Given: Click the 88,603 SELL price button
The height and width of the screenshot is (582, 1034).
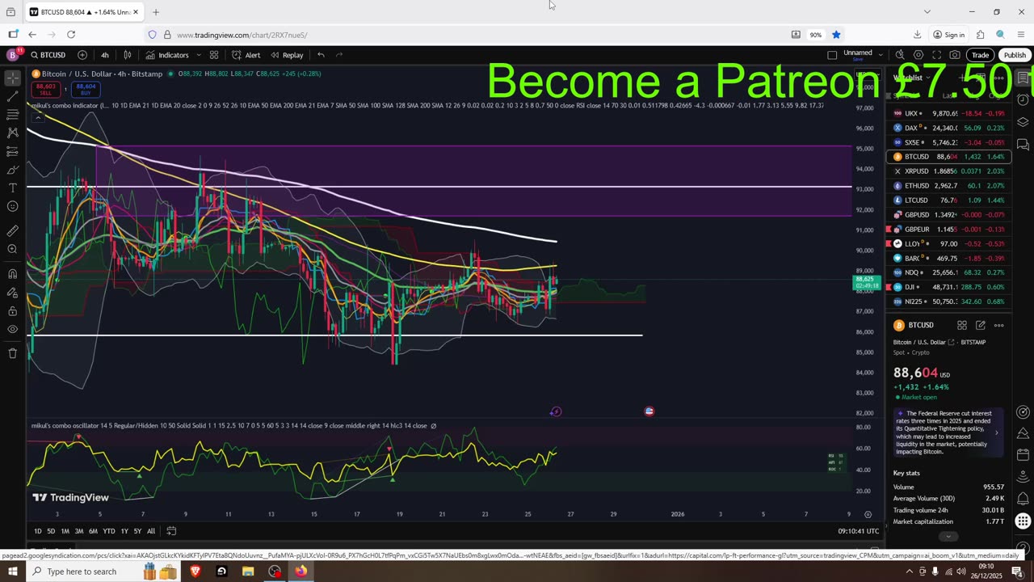Looking at the screenshot, I should [46, 89].
